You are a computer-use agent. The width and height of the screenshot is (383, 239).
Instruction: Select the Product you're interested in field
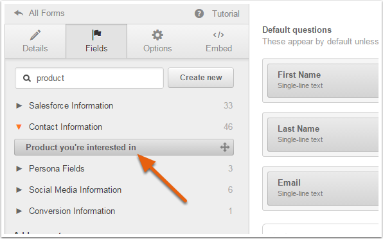click(x=124, y=147)
